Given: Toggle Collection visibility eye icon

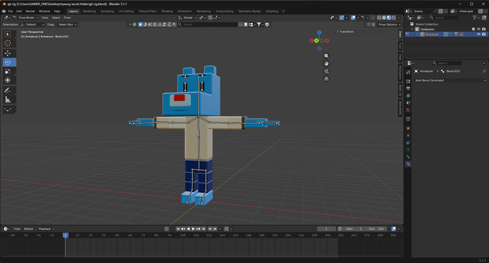Looking at the screenshot, I should coord(479,29).
